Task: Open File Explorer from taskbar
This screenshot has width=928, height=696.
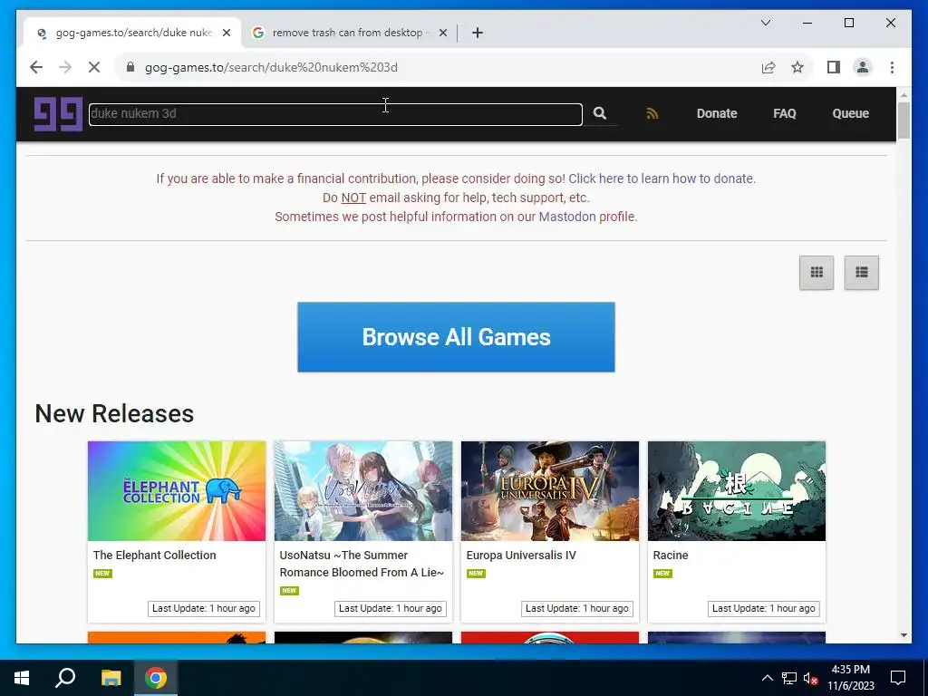Action: (x=111, y=678)
